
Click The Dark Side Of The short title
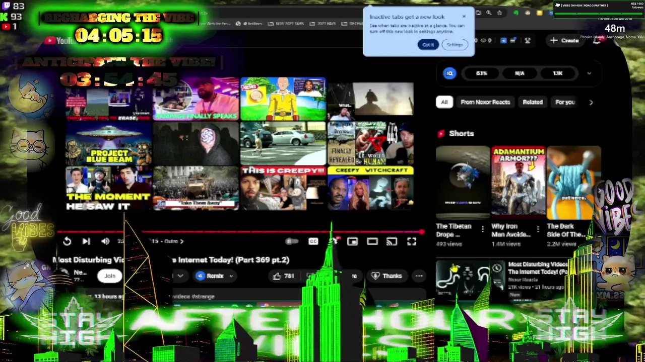(567, 230)
